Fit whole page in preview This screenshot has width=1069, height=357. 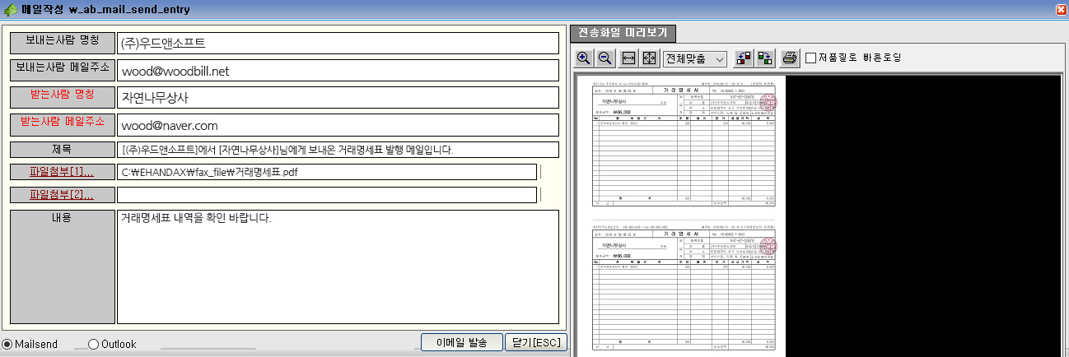point(649,58)
